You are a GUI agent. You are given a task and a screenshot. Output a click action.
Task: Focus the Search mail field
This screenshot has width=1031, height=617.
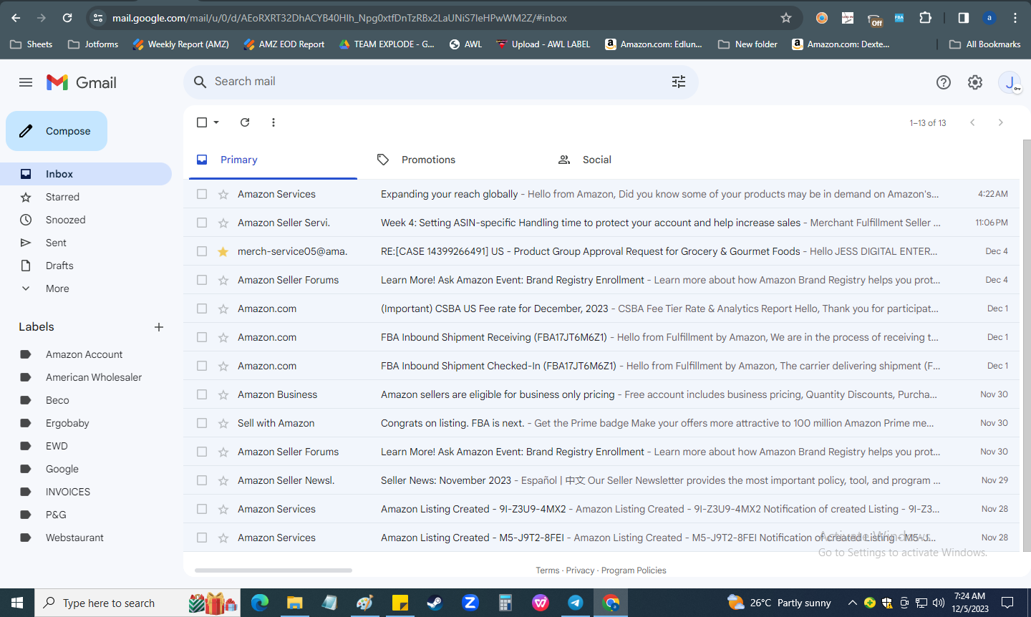coord(440,82)
